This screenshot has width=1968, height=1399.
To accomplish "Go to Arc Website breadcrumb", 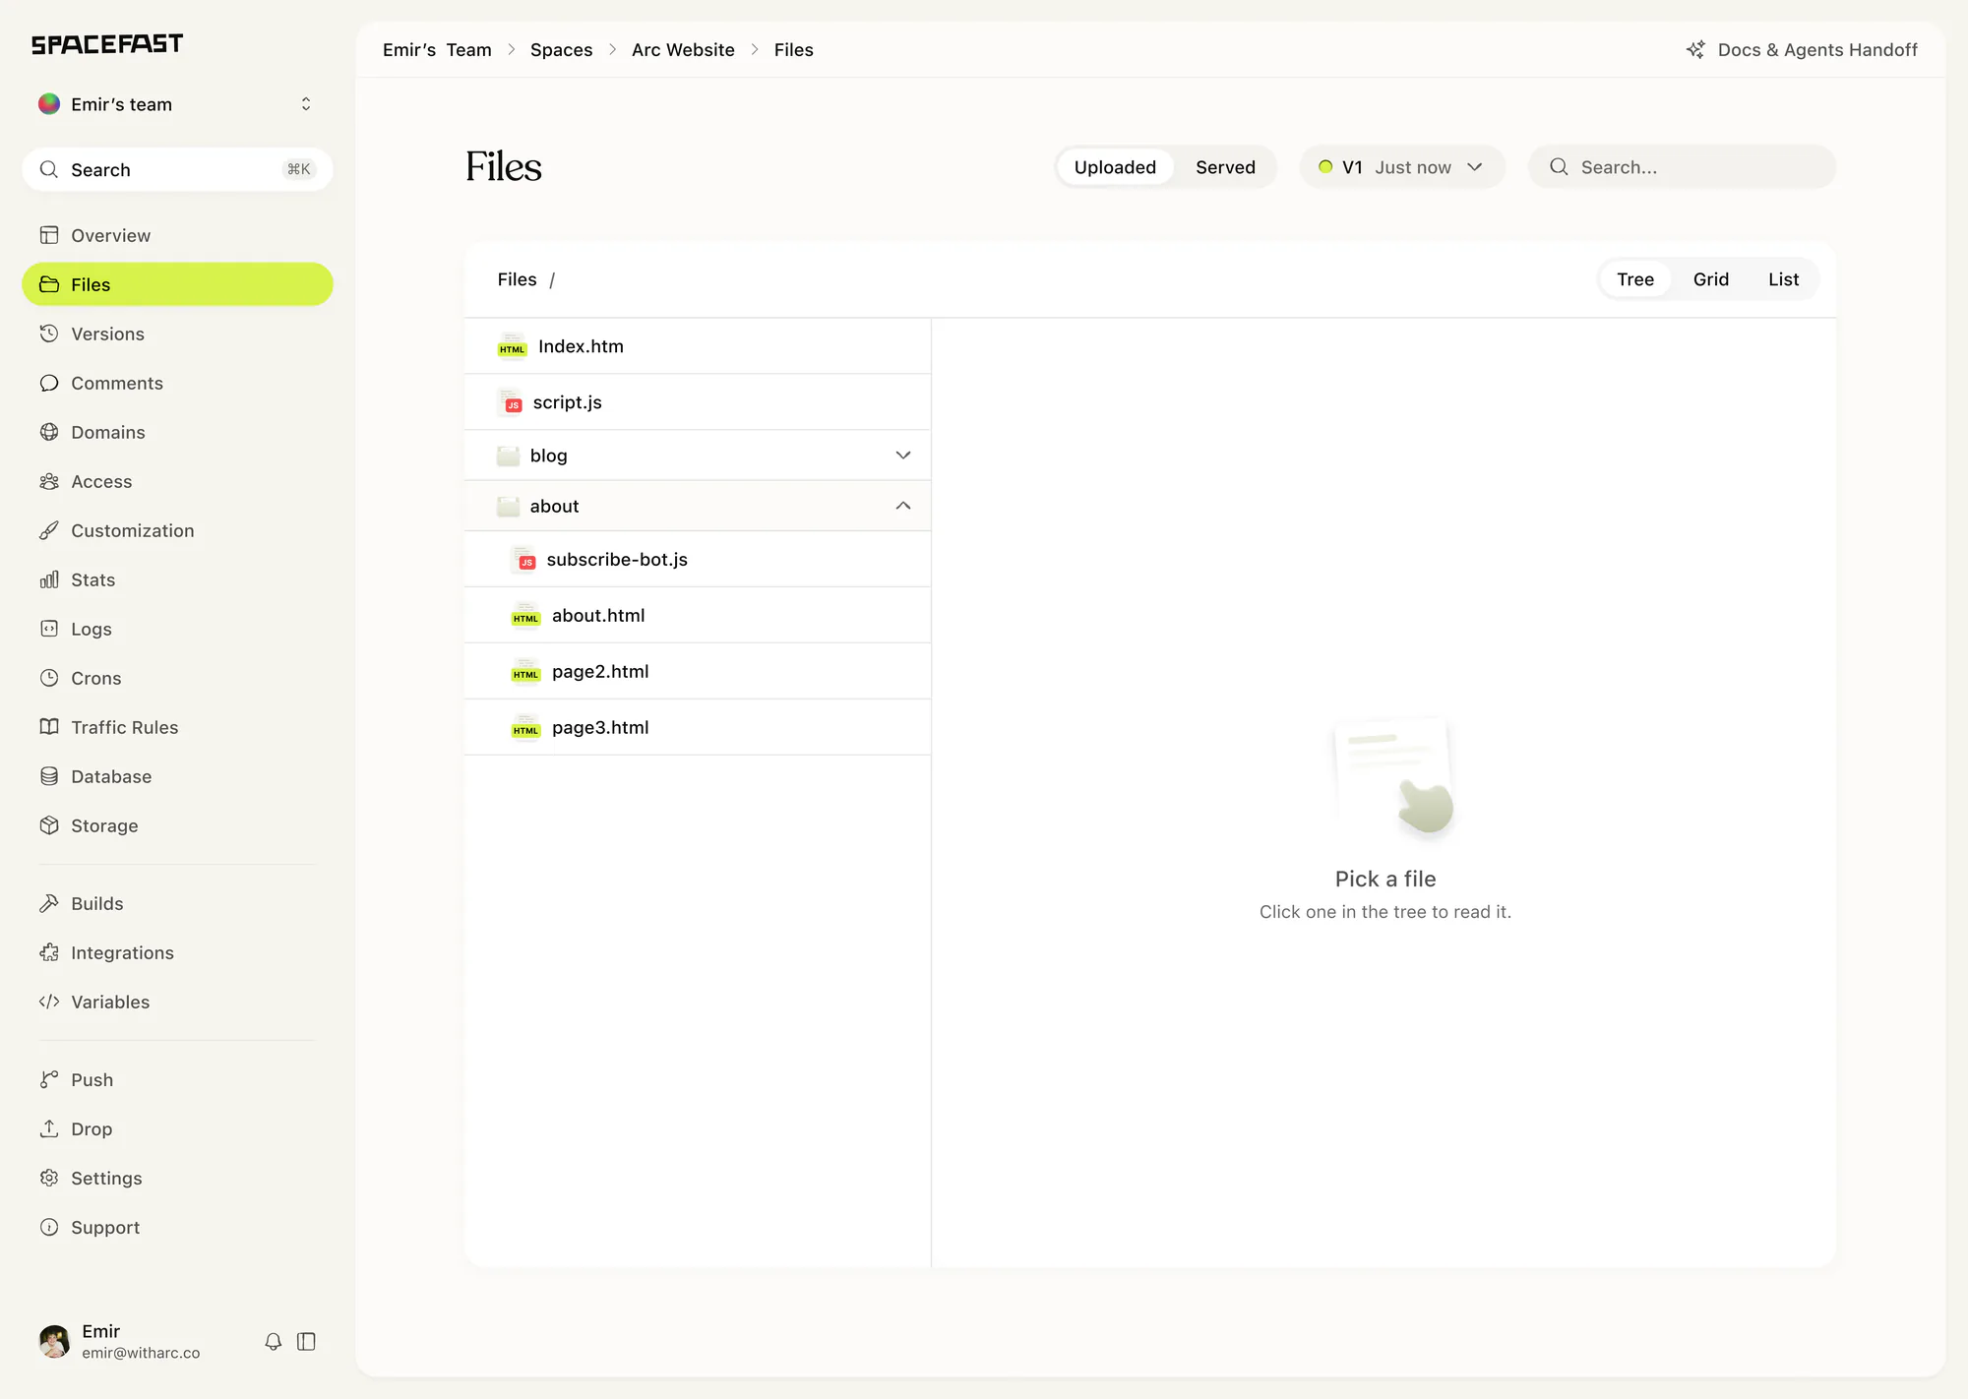I will tap(683, 50).
